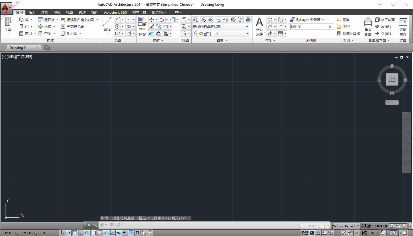
Task: Click the Match Properties (特性匹配) brush
Action: [142, 27]
